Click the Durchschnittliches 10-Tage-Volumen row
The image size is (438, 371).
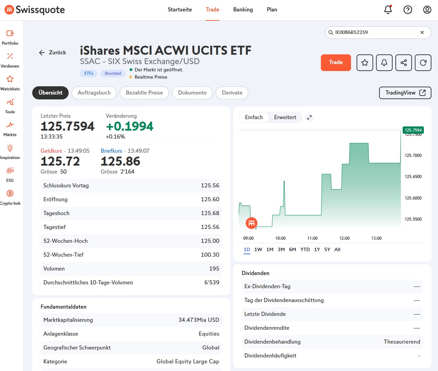[x=131, y=283]
